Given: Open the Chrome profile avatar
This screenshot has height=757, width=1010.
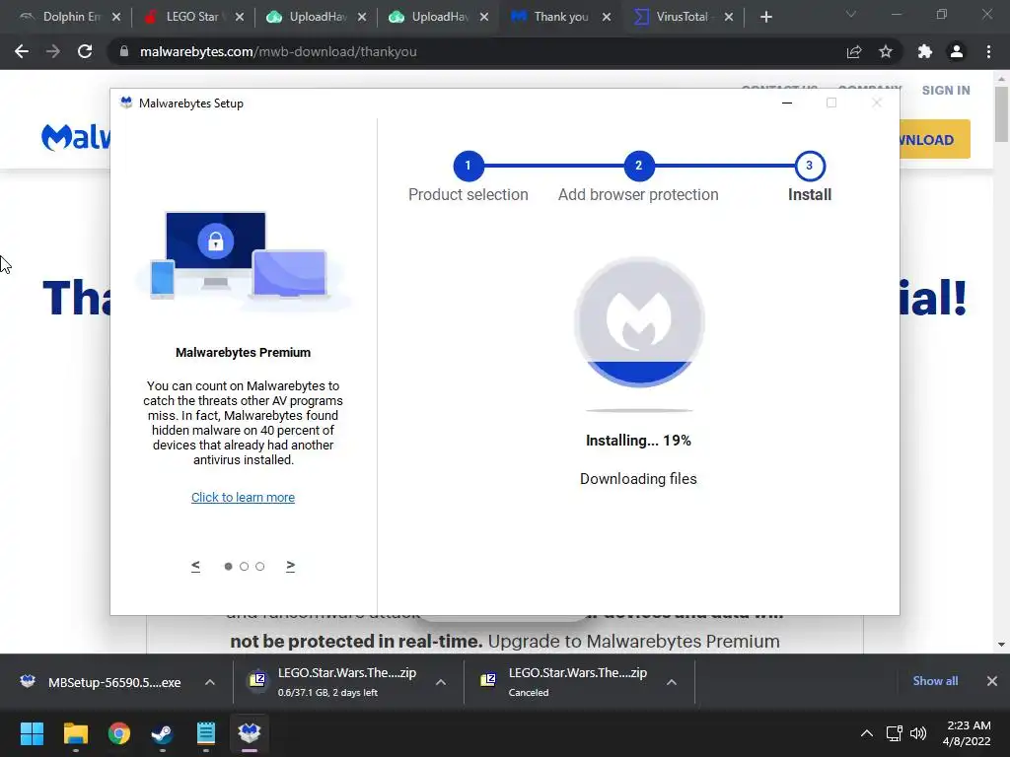Looking at the screenshot, I should 957,51.
